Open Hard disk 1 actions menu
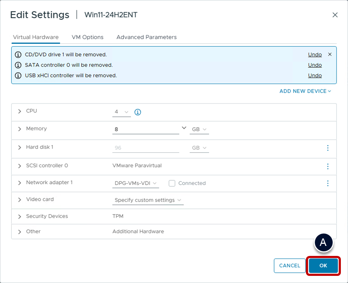The width and height of the screenshot is (348, 283). [328, 148]
